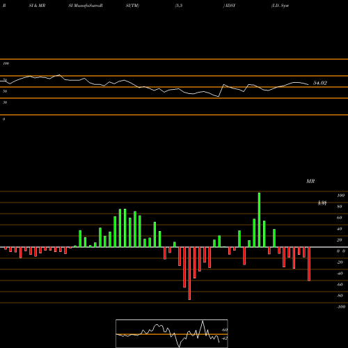This screenshot has width=348, height=348.
Task: Click the RSI value label 54.02
Action: (320, 83)
